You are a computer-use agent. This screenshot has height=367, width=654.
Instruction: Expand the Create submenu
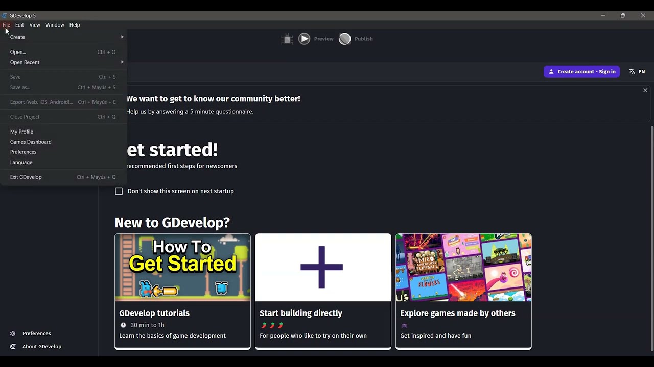pos(64,37)
